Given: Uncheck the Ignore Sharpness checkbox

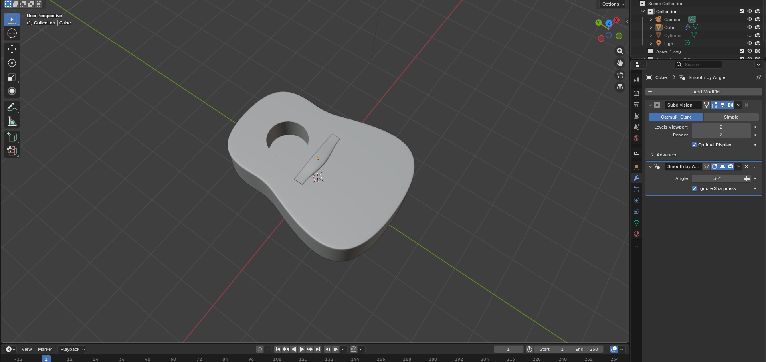Looking at the screenshot, I should tap(694, 188).
